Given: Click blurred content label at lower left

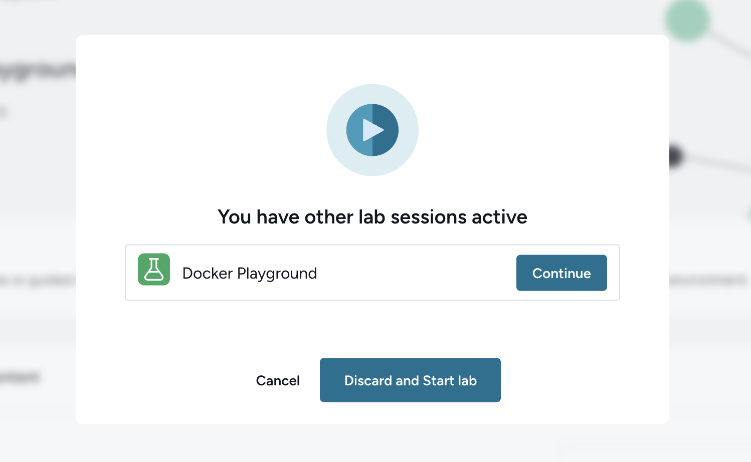Looking at the screenshot, I should pyautogui.click(x=20, y=377).
